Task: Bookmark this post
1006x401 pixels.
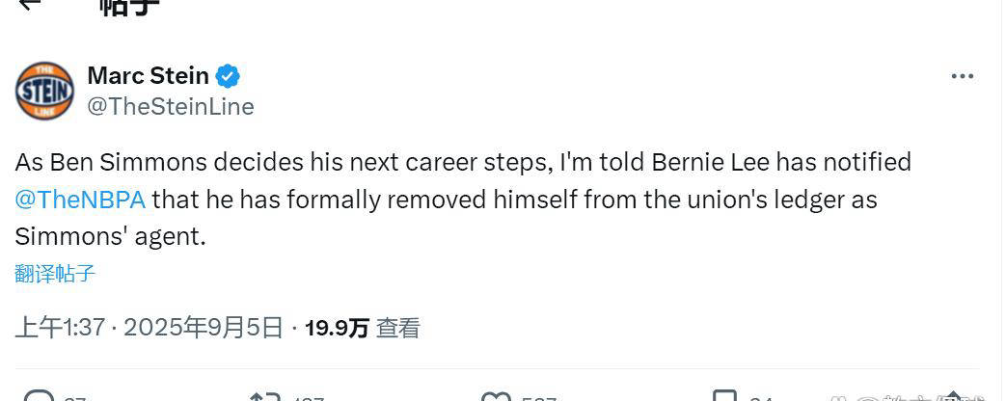Action: point(724,396)
